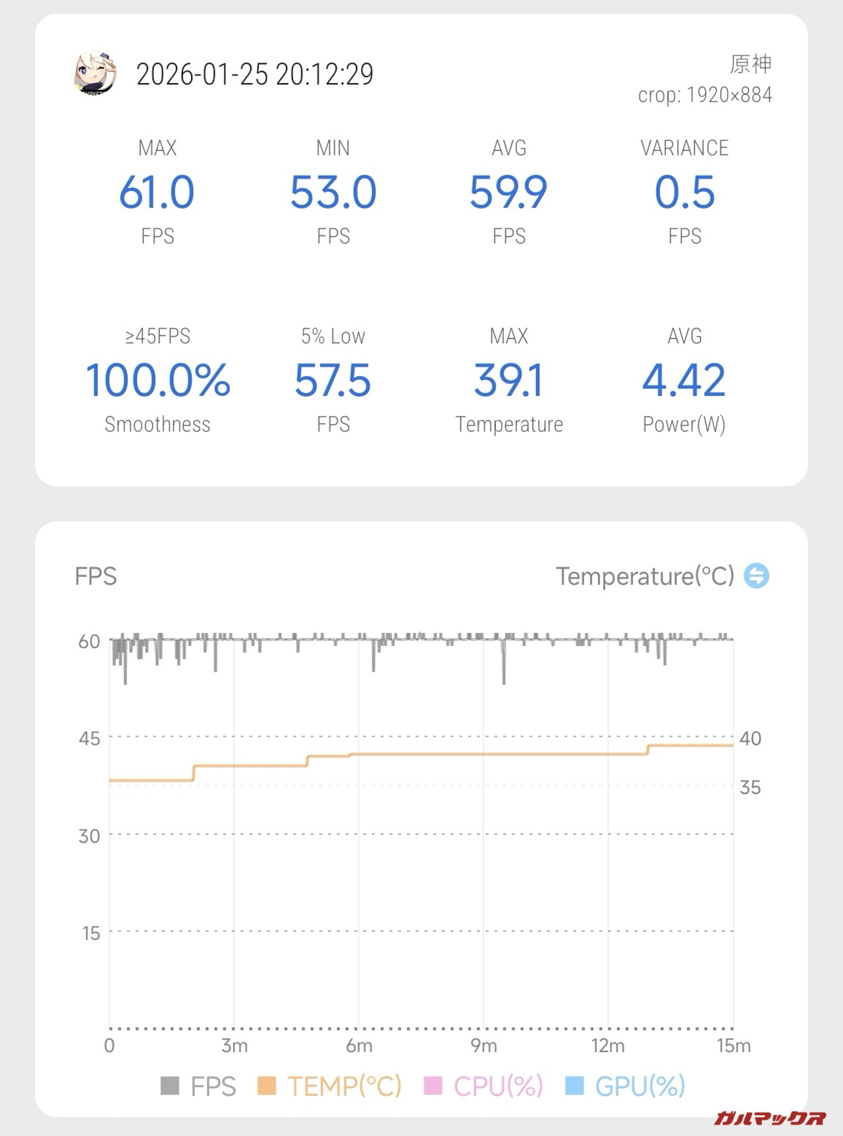Screen dimensions: 843x1136
Task: Click the MAX 61.0 FPS value
Action: click(157, 192)
